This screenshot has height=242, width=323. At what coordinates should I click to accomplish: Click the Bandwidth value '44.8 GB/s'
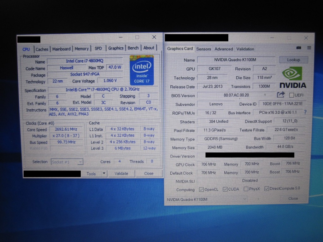click(x=285, y=147)
